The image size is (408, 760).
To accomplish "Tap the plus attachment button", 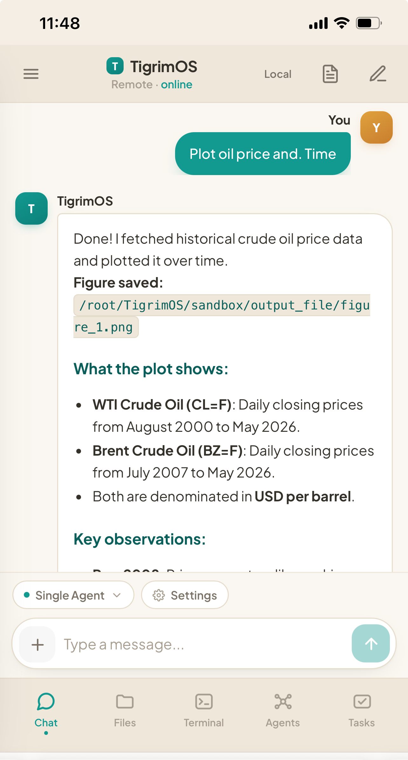I will (x=37, y=644).
